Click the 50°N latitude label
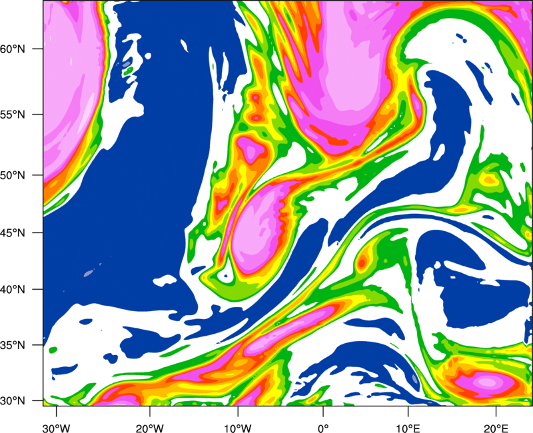The image size is (533, 433). point(13,175)
